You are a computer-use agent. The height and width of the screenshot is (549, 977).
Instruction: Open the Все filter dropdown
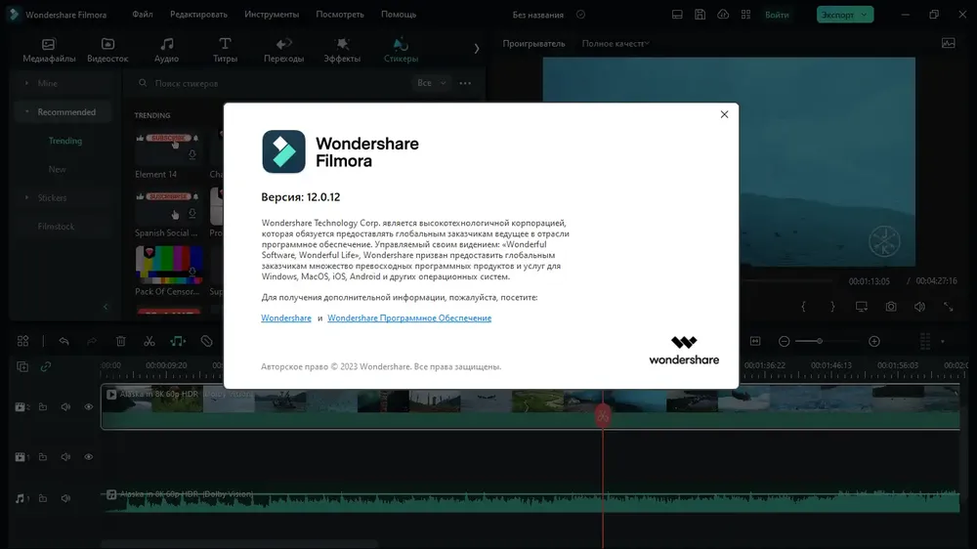click(431, 83)
